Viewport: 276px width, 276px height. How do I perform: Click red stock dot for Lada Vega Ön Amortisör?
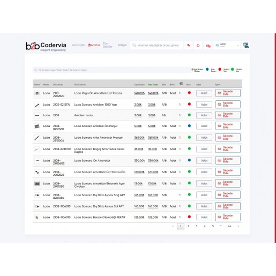point(189,93)
